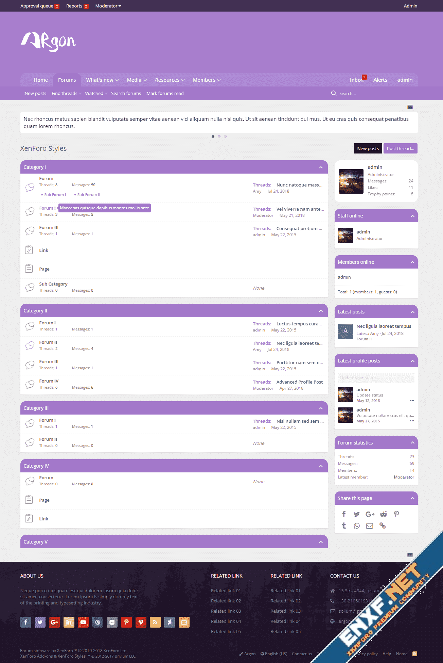Image resolution: width=443 pixels, height=663 pixels.
Task: Open the Moderator dropdown in top bar
Action: (108, 6)
